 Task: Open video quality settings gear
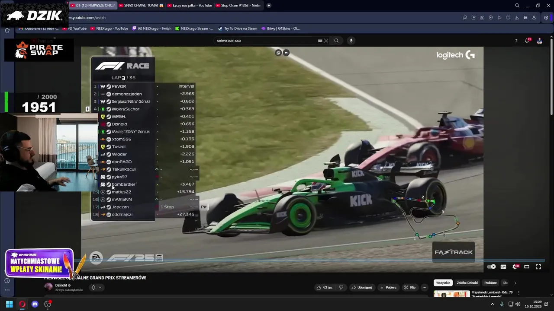pyautogui.click(x=515, y=267)
